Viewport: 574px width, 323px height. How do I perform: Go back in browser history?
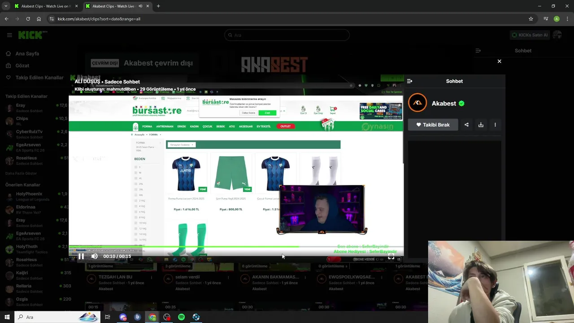[x=6, y=19]
